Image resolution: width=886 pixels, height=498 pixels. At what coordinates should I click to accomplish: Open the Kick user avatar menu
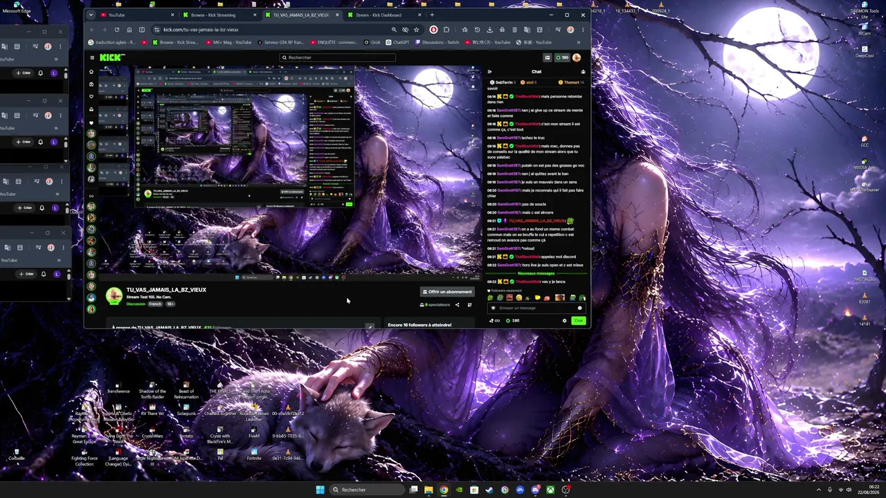point(577,57)
